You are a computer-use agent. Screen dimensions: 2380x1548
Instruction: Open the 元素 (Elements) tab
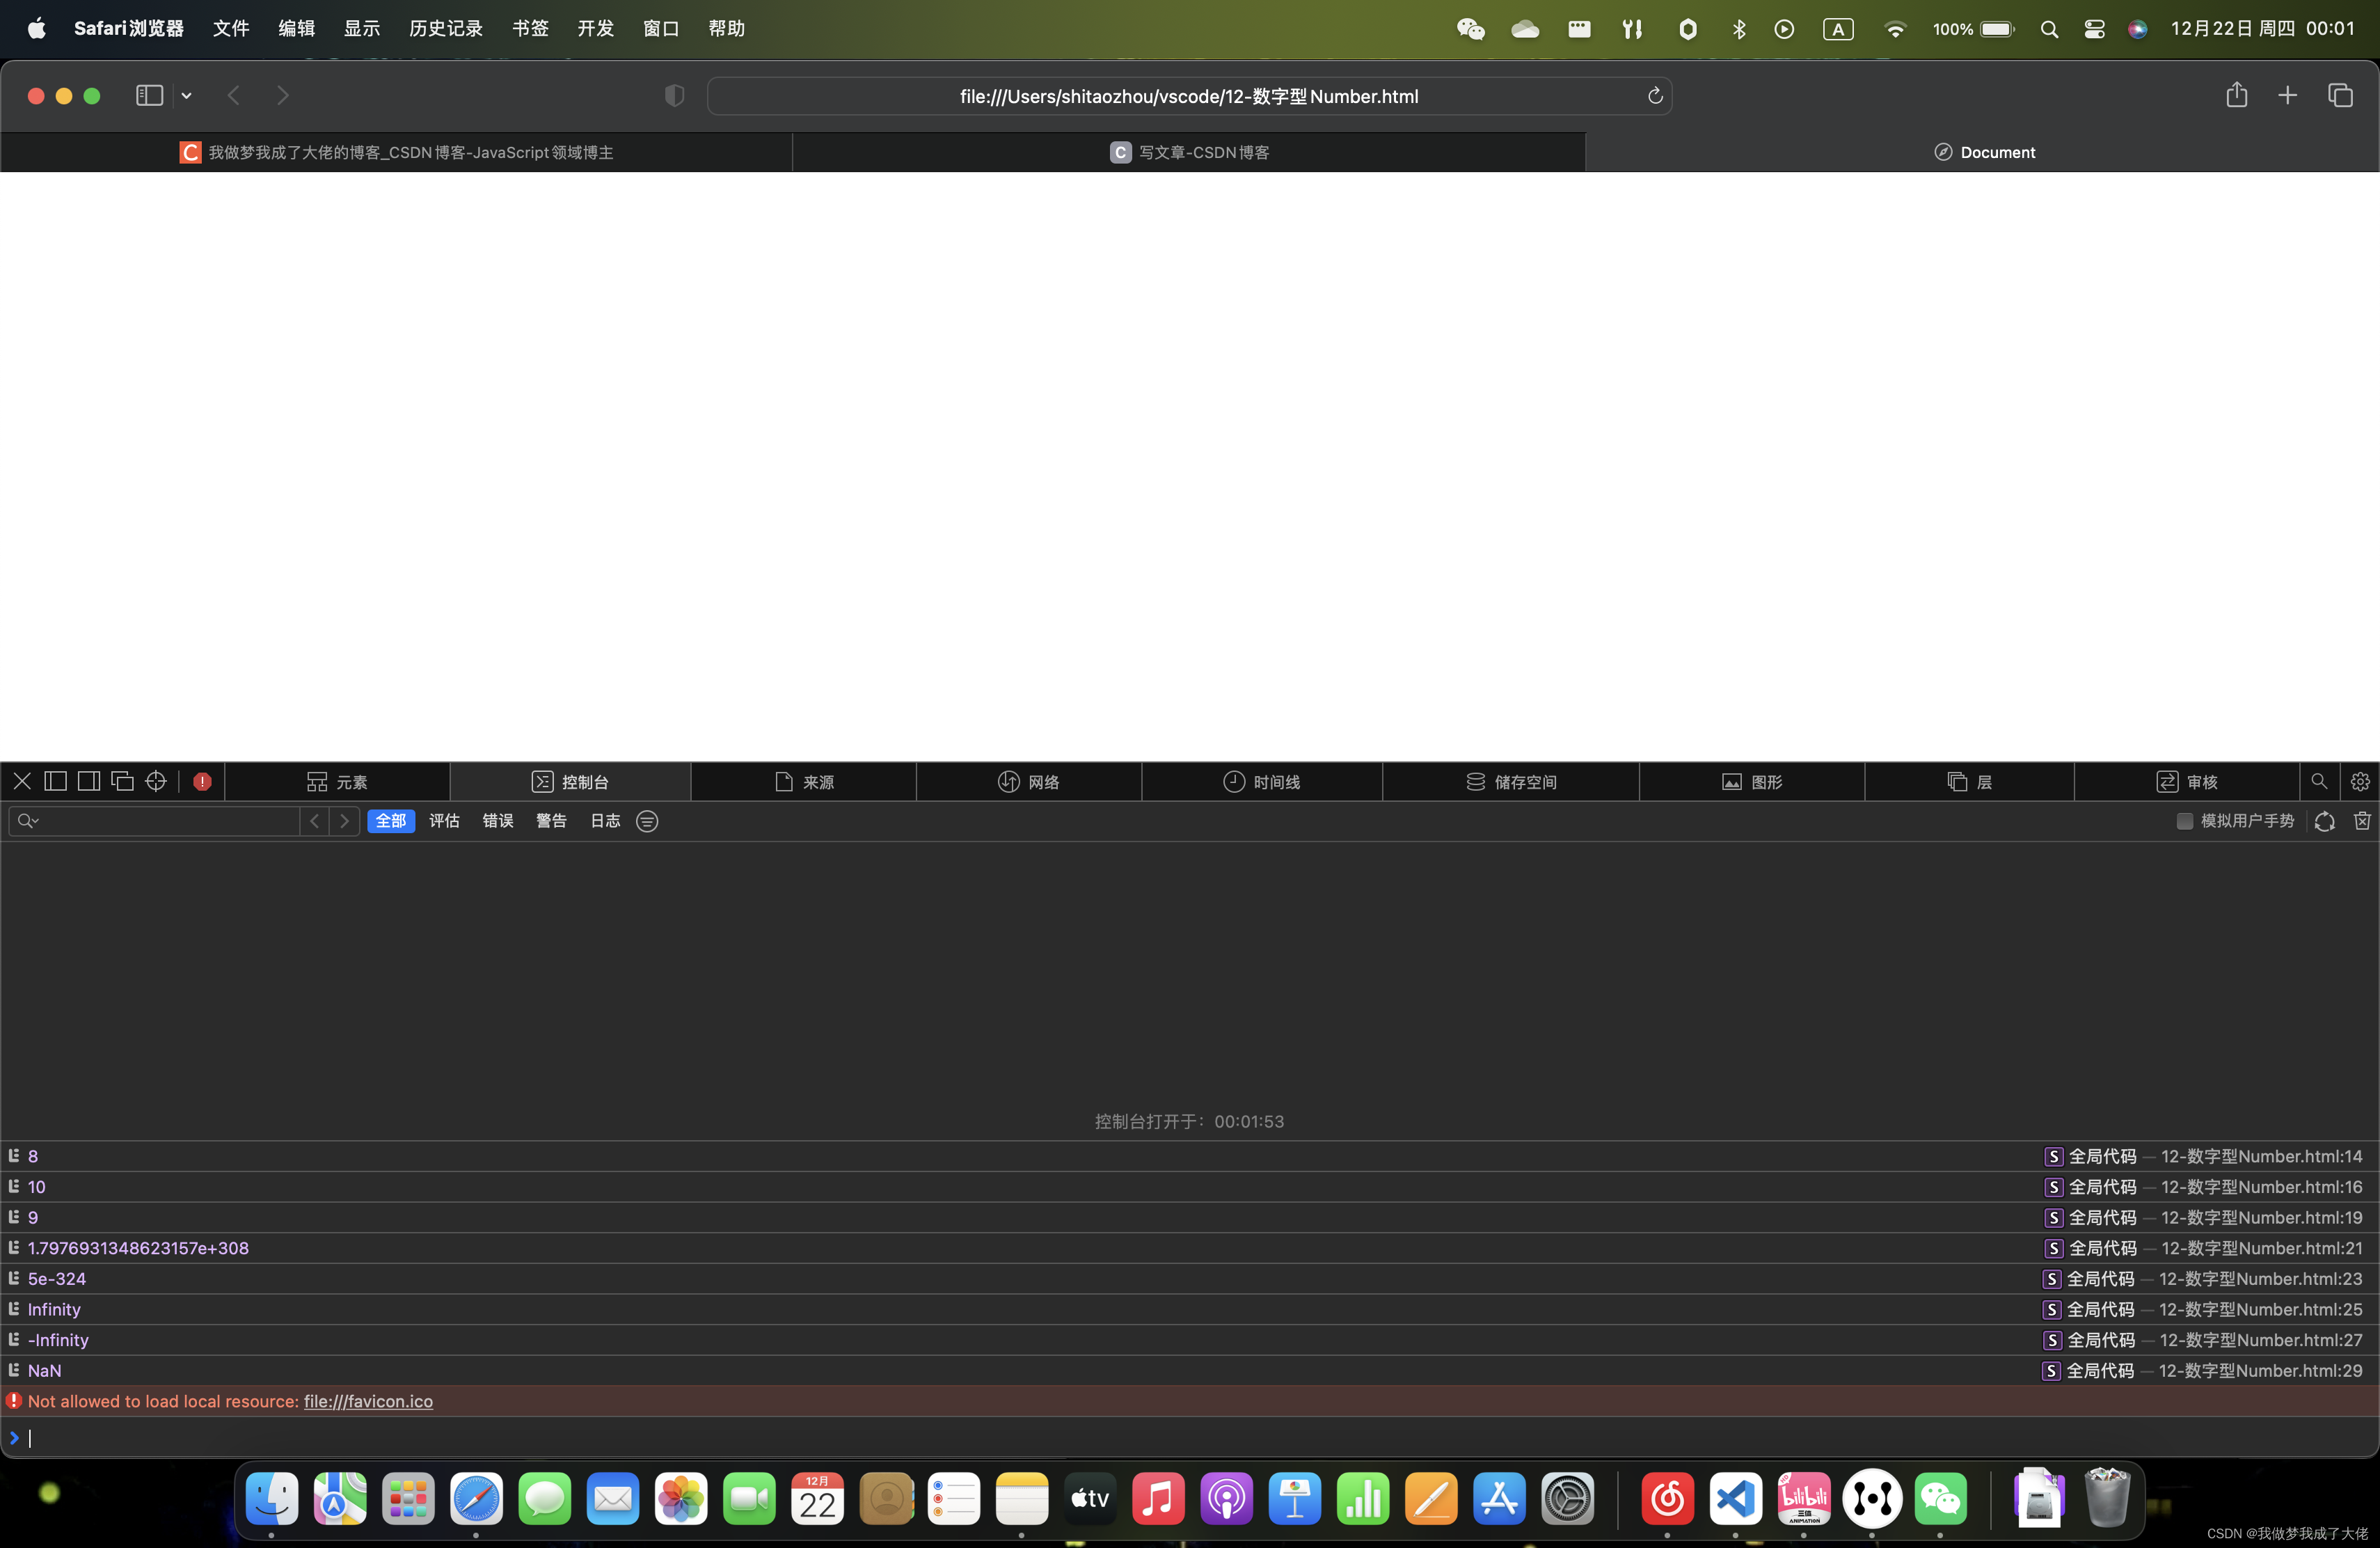coord(338,782)
